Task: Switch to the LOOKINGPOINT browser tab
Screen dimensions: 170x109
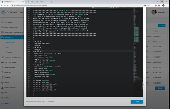Action: [12, 2]
